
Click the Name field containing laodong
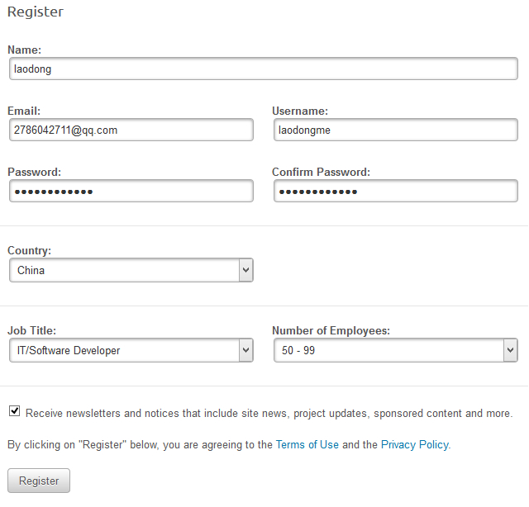(264, 69)
